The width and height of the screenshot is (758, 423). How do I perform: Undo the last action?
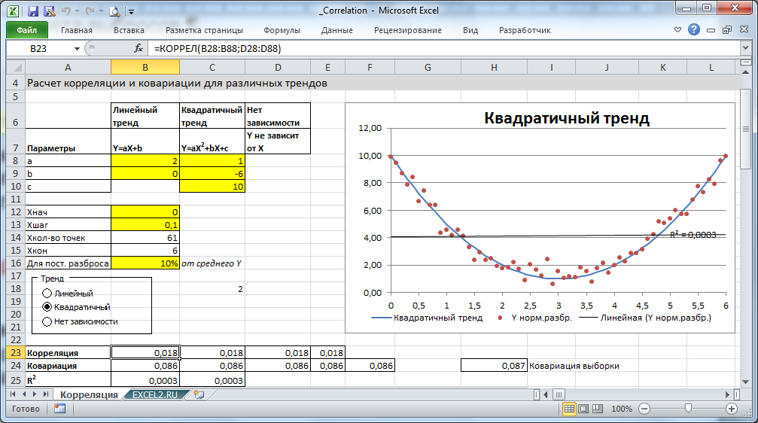[66, 11]
